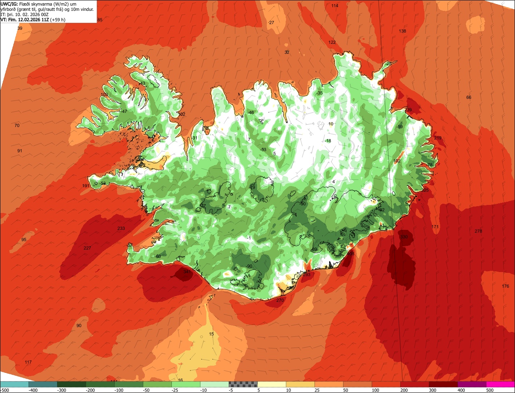
Task: Click the '-500' legend label
Action: [x=5, y=390]
